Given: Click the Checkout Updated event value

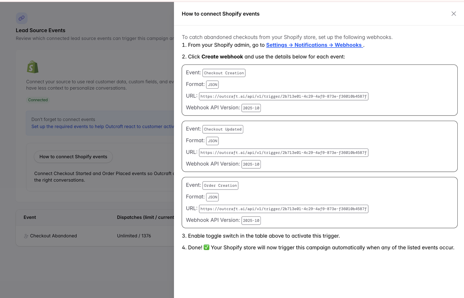Looking at the screenshot, I should pyautogui.click(x=223, y=129).
